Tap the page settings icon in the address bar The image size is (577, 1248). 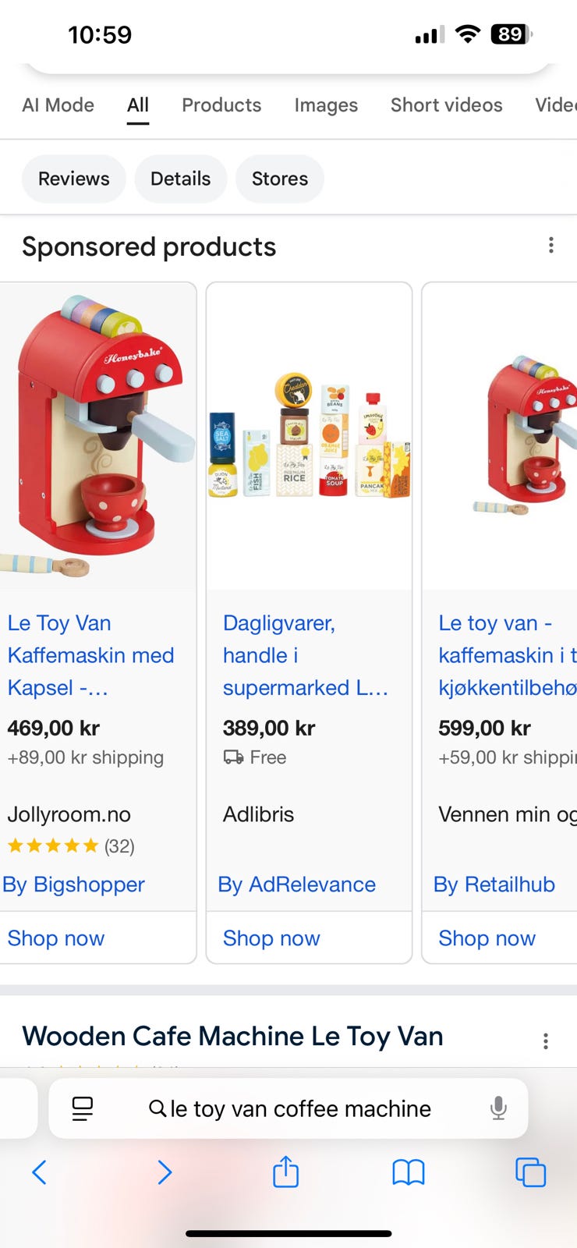[83, 1108]
